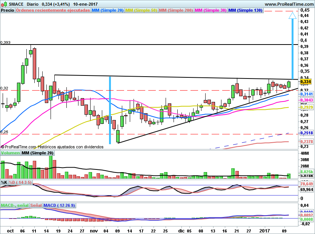Viewport: 315px width, 234px height.
Task: Click the 2017 marker on the date axis
Action: coord(266,230)
